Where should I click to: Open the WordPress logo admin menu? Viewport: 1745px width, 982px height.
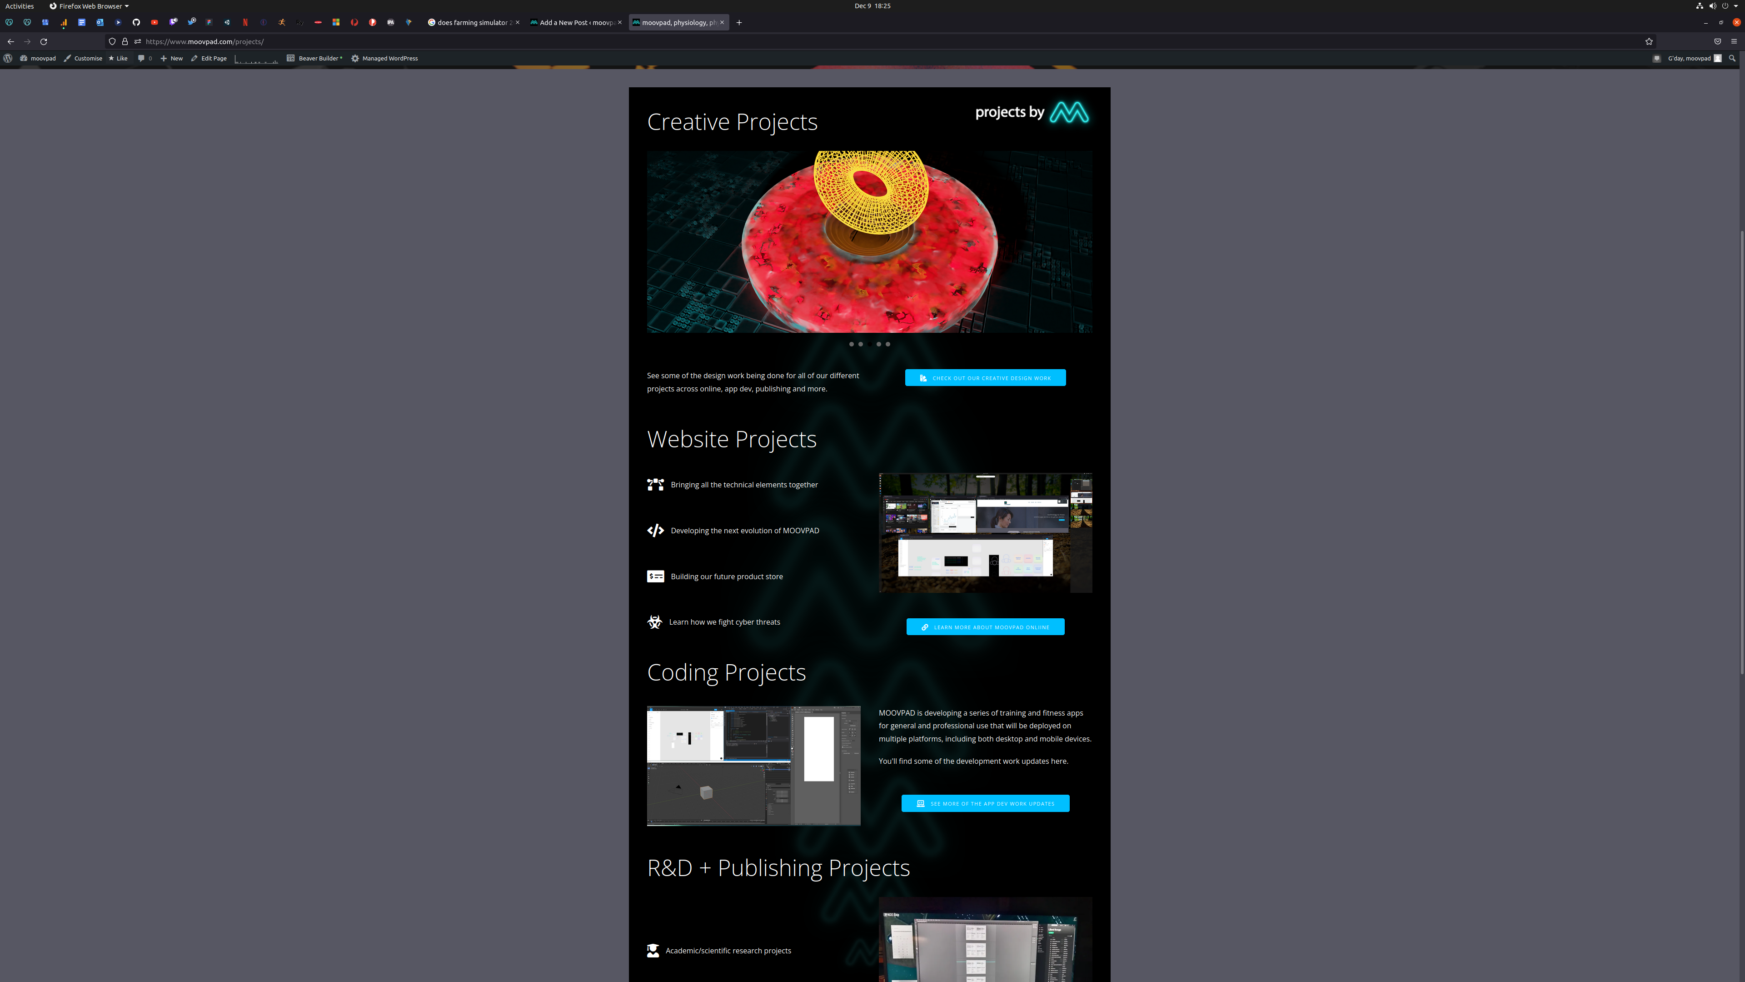coord(8,58)
